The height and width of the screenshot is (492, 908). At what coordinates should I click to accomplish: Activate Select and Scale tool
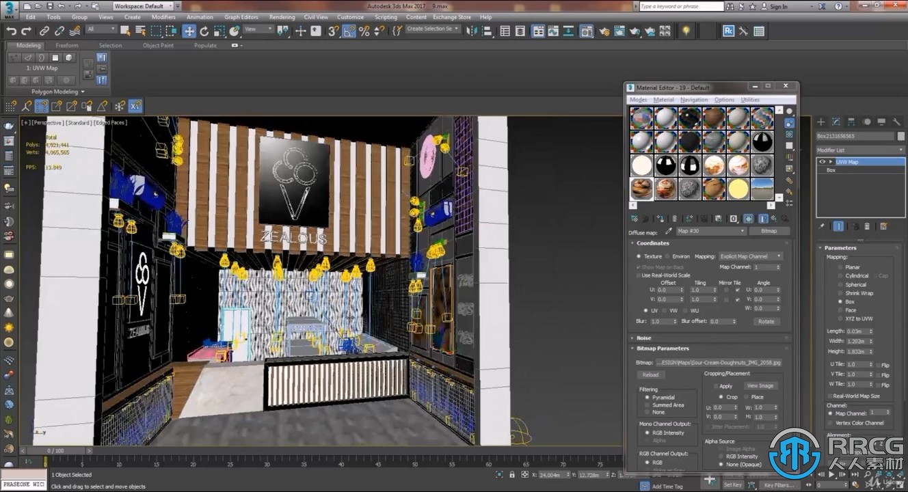219,31
